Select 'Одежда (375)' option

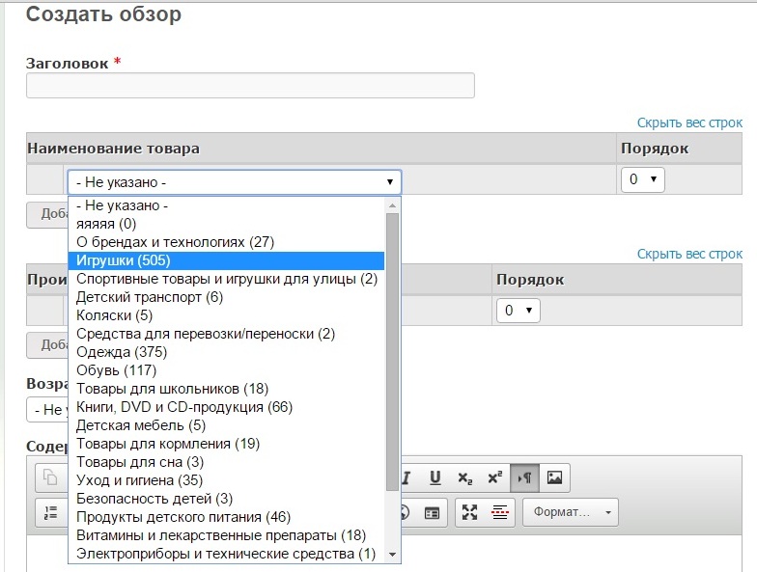227,352
